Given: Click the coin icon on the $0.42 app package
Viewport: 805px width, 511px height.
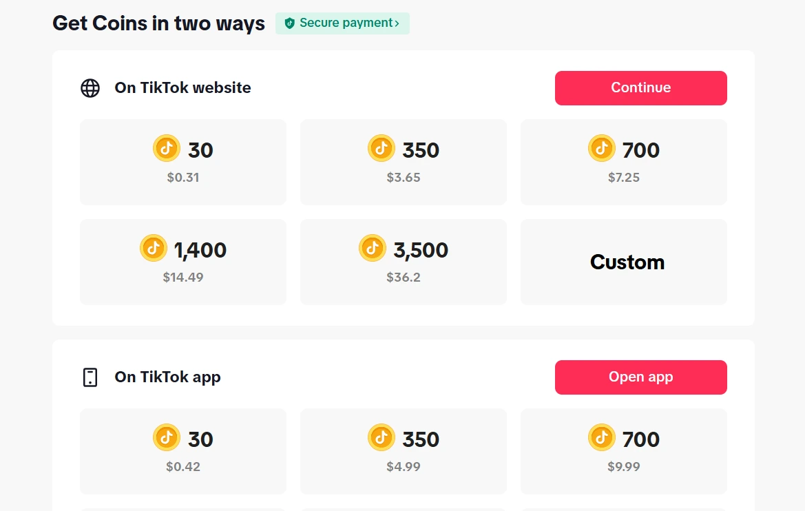Looking at the screenshot, I should 167,437.
